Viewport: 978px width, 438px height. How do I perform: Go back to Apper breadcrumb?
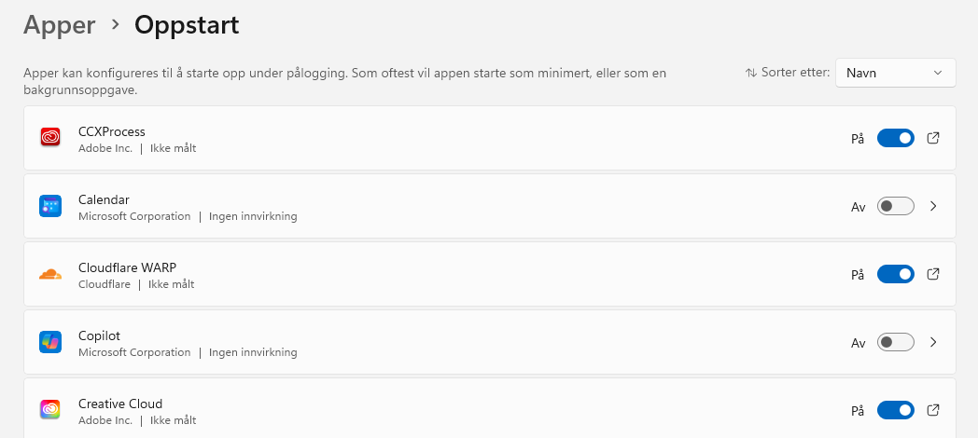click(60, 25)
